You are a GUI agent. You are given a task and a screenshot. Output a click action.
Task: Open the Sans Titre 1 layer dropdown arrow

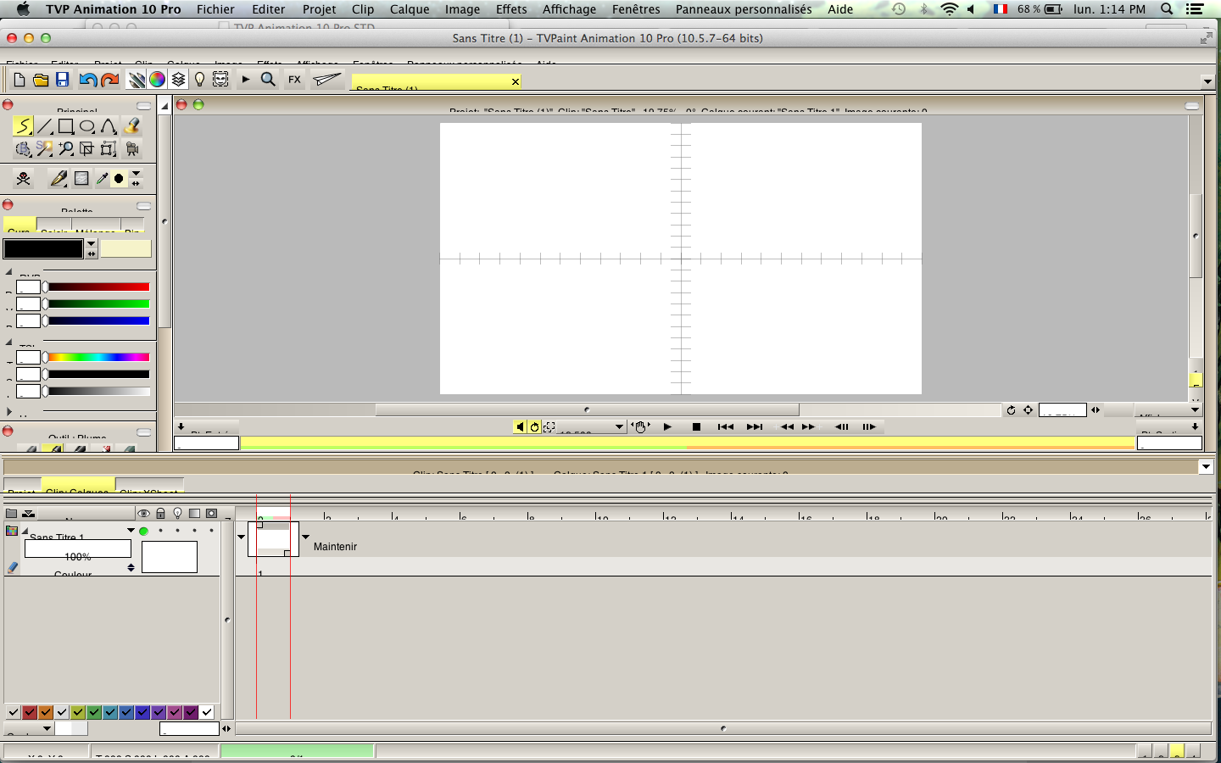tap(131, 531)
